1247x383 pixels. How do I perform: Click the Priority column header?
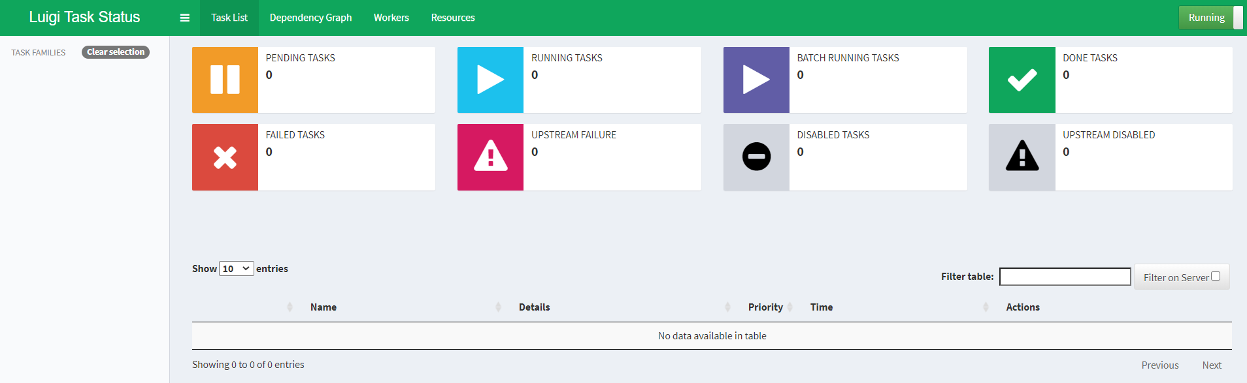point(765,307)
